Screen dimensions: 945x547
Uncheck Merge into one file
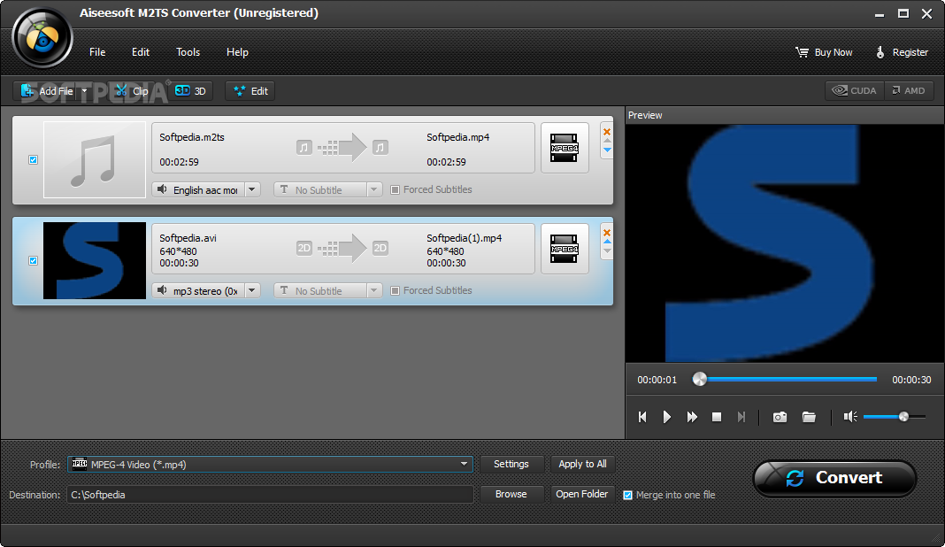[628, 495]
